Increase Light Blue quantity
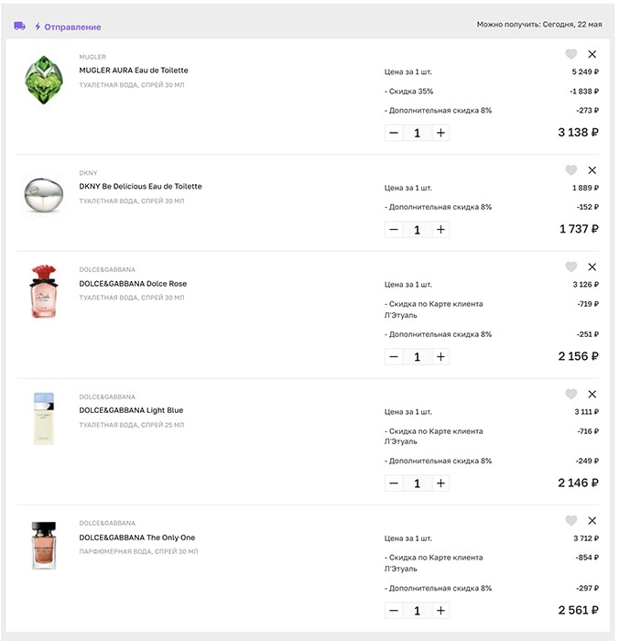 (x=440, y=483)
